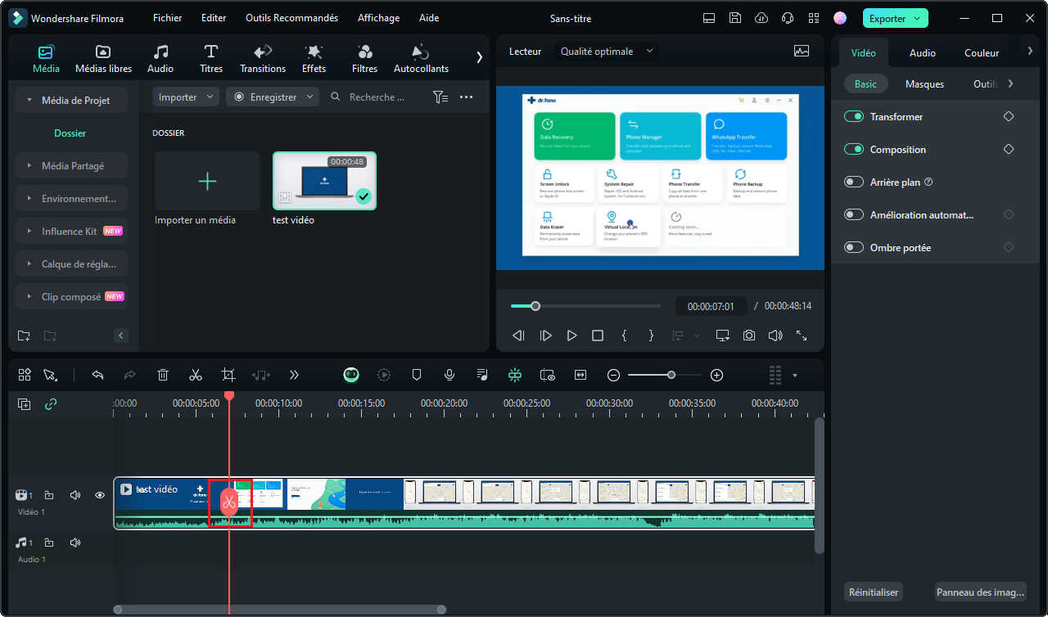Expand Média de Projet tree
Viewport: 1048px width, 617px height.
click(x=71, y=100)
